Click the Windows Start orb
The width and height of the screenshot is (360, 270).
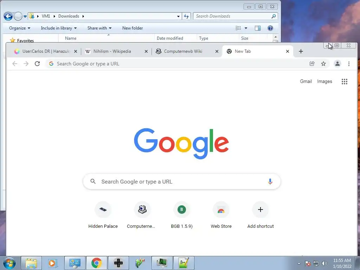click(9, 263)
